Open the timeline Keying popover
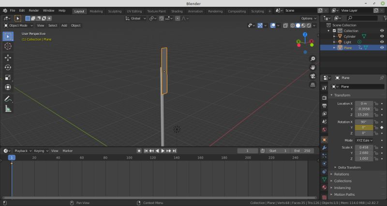387x206 pixels. point(41,151)
